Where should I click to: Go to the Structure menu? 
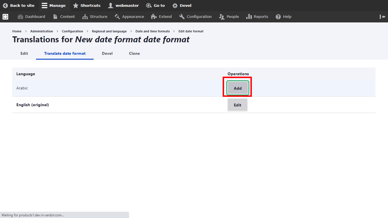pos(95,17)
